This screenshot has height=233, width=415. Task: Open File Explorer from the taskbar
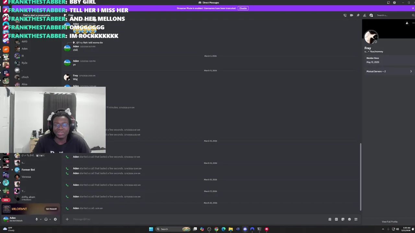point(231,229)
